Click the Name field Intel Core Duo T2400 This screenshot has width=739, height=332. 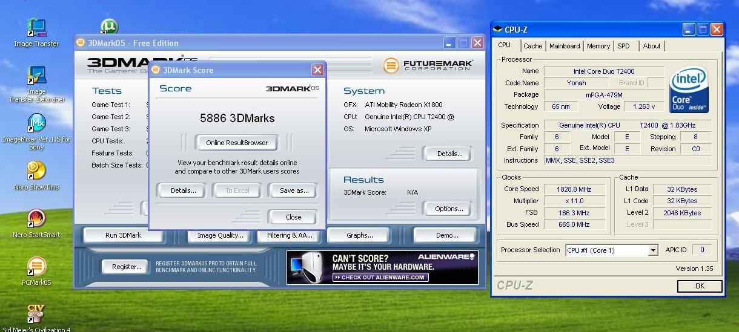(604, 71)
